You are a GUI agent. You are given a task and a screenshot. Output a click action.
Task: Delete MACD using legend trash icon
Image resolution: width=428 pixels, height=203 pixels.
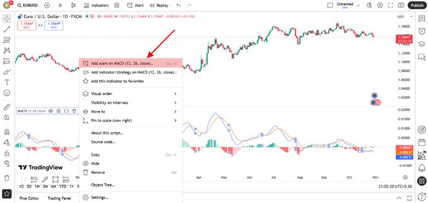coord(74,111)
